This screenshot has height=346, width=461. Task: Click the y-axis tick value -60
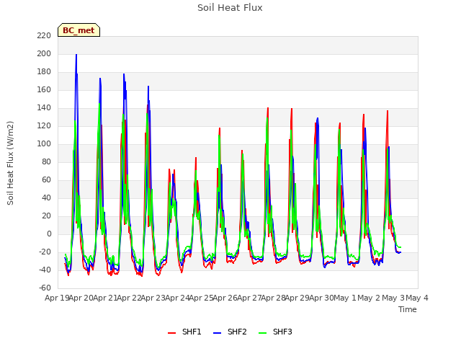(x=45, y=288)
